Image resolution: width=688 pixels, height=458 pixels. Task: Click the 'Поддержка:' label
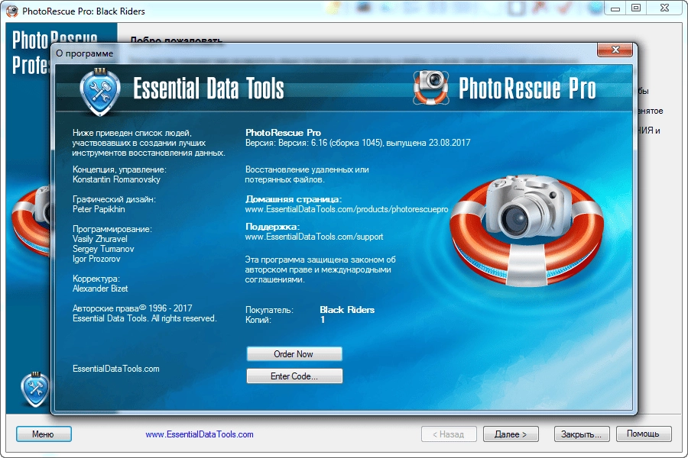coord(272,227)
